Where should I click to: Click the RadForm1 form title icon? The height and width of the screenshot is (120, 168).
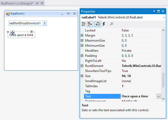tap(8, 14)
